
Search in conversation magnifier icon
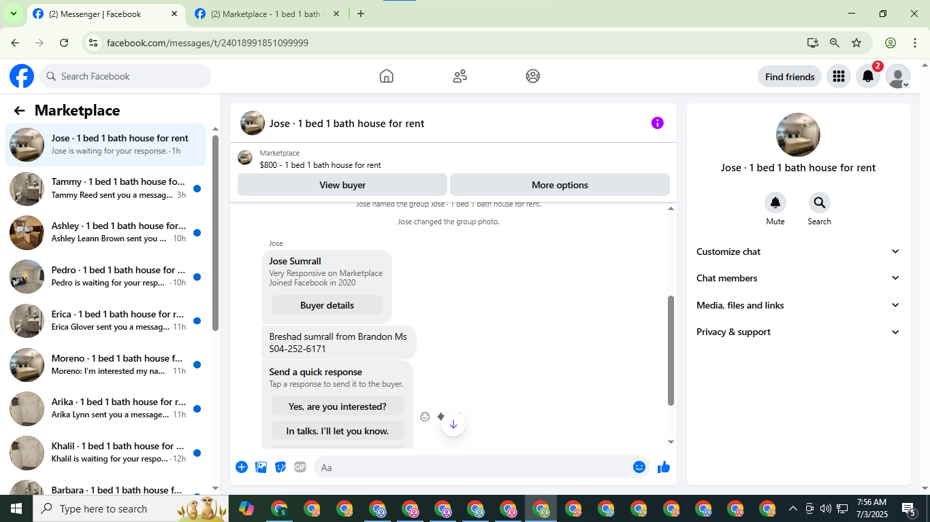click(x=819, y=203)
